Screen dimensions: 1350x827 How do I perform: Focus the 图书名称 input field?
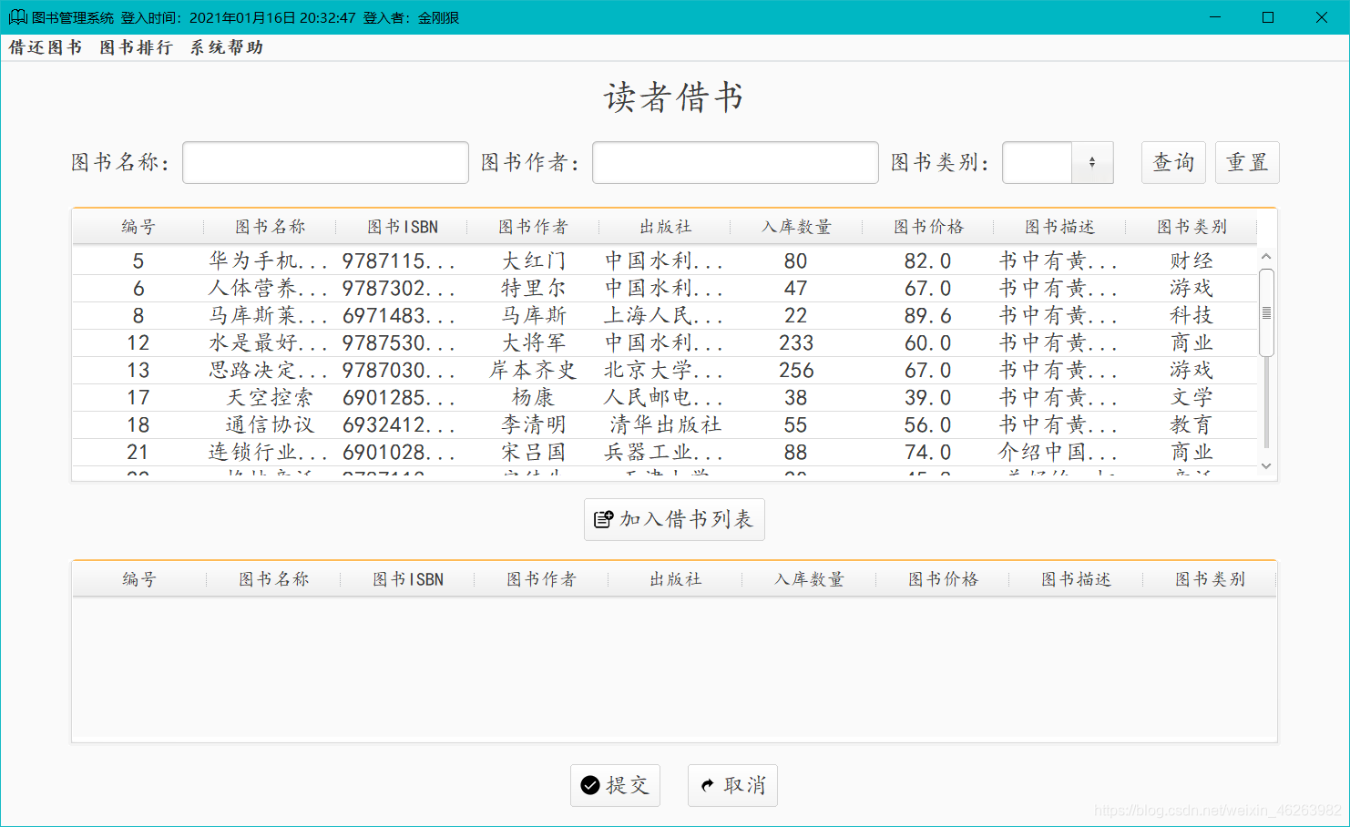(x=325, y=162)
